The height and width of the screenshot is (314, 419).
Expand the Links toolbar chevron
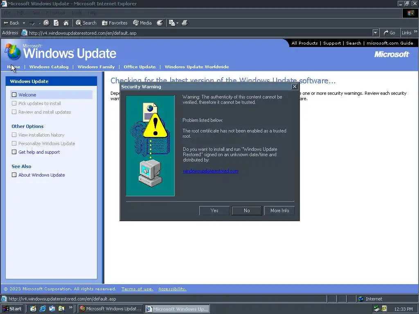point(416,31)
